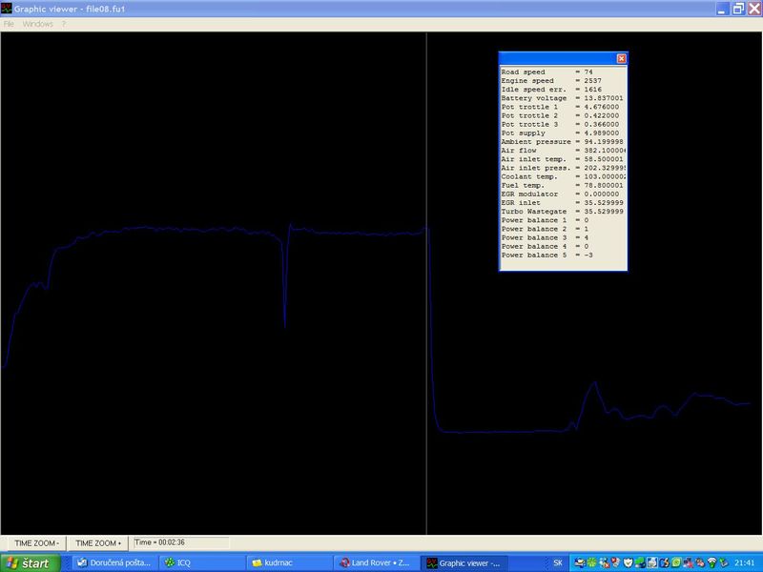This screenshot has width=763, height=572.
Task: Click the TIME ZOOM + button
Action: [99, 542]
